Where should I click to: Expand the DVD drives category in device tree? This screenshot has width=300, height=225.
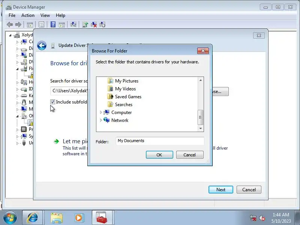click(x=17, y=62)
